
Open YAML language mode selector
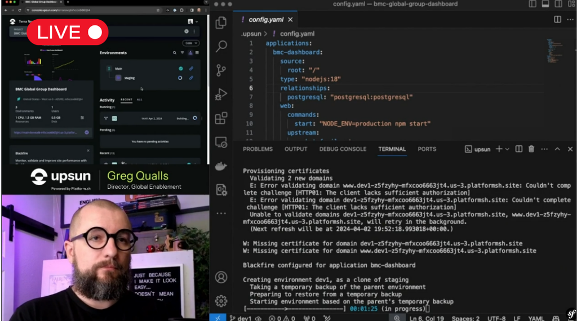(x=536, y=318)
